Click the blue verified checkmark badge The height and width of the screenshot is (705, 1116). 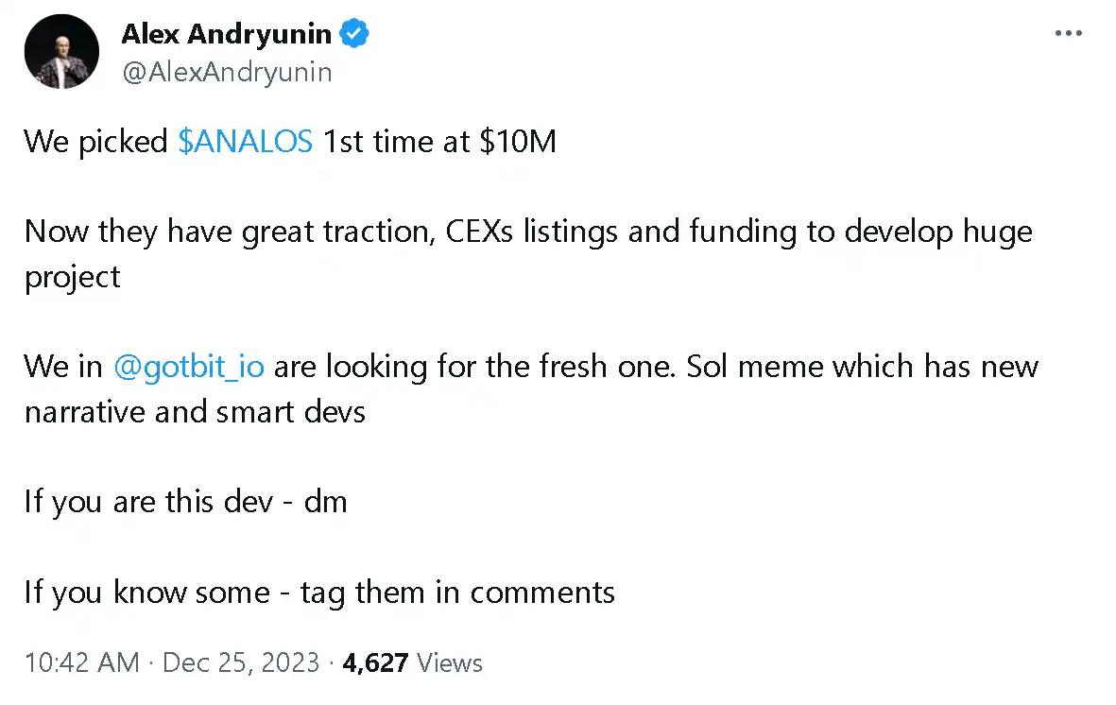(x=354, y=35)
